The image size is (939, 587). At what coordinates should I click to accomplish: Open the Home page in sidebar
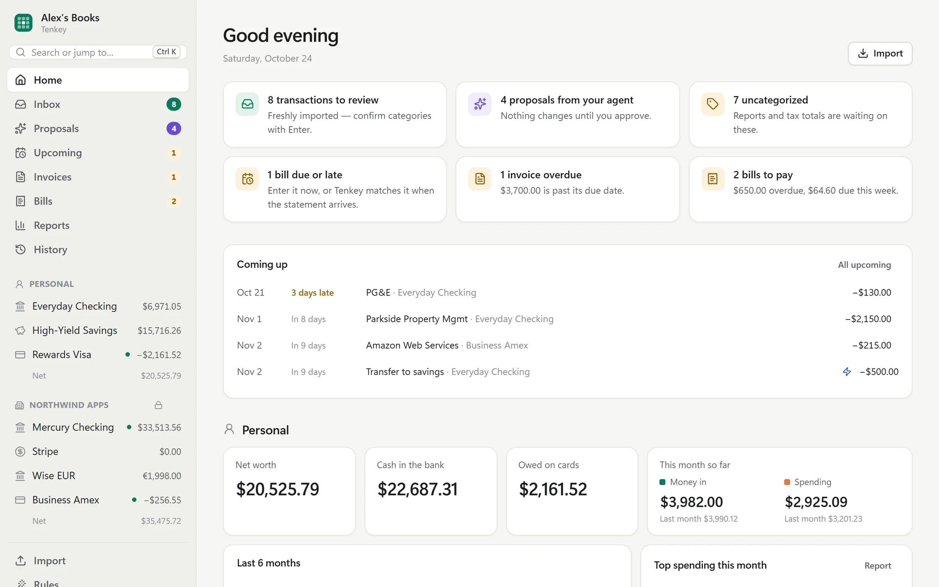[x=98, y=80]
